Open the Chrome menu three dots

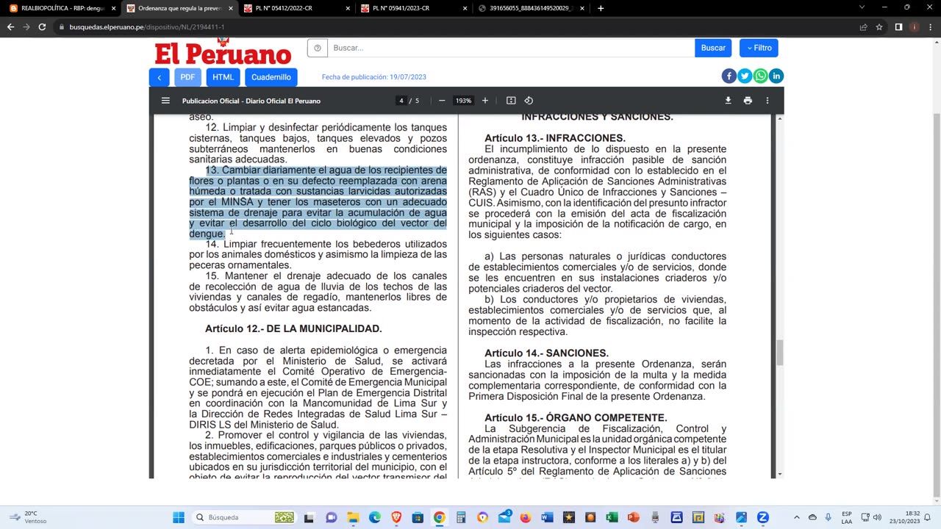[930, 27]
